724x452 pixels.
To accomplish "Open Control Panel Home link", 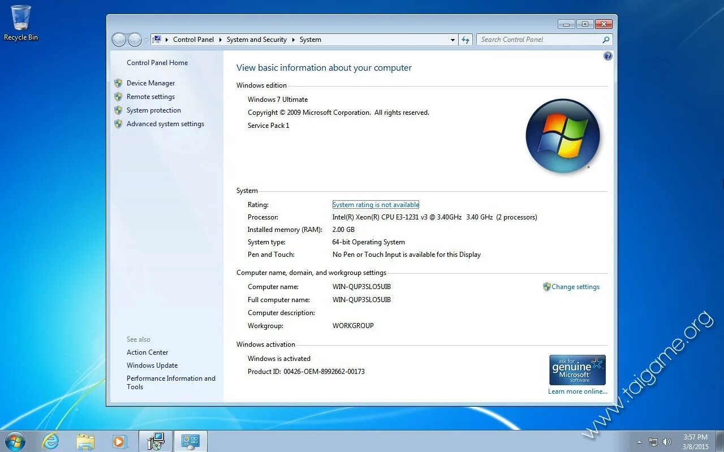I will click(157, 63).
